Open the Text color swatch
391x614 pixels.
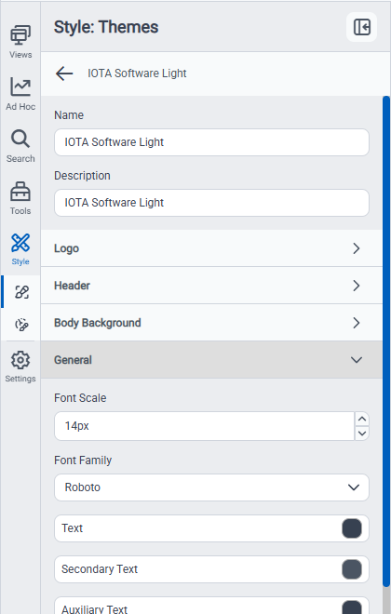[x=352, y=528]
